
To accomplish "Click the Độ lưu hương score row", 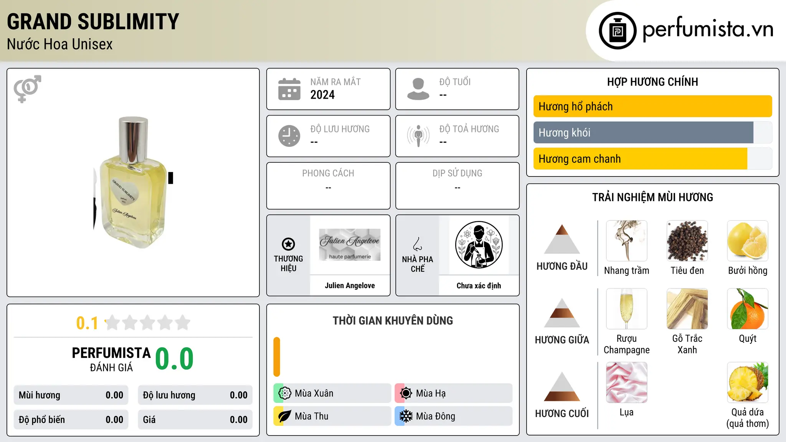I will [195, 395].
